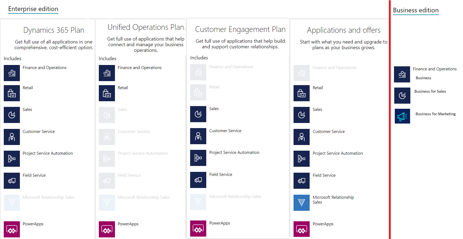Click Sales icon in Applications and offers
Screen dimensions: 463x239
tap(302, 115)
